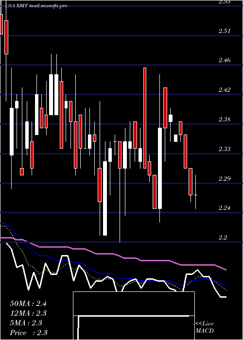Click the 'USA XBIT mail.munafa.pro' chart title
This screenshot has height=340, width=243.
pyautogui.click(x=36, y=6)
